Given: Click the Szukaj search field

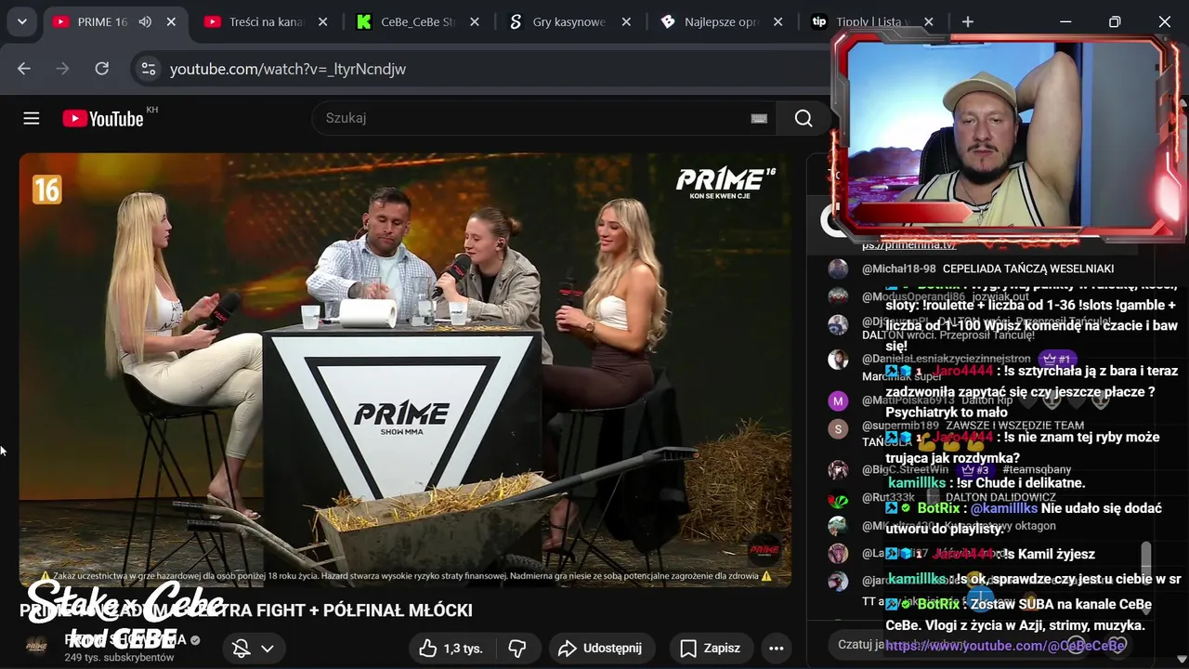Looking at the screenshot, I should [529, 118].
